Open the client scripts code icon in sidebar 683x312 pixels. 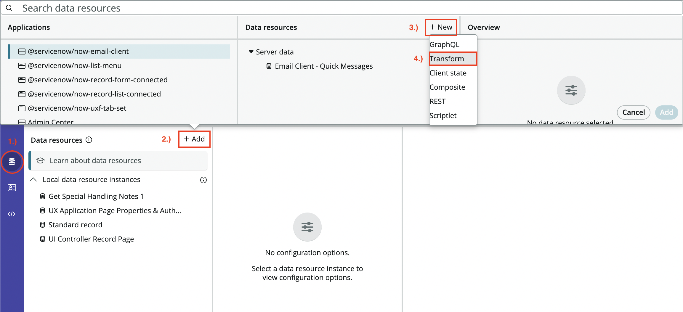[x=12, y=214]
